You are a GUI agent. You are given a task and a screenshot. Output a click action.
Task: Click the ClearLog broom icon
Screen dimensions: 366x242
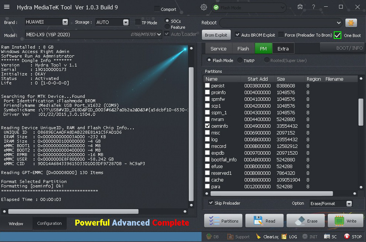pyautogui.click(x=258, y=236)
